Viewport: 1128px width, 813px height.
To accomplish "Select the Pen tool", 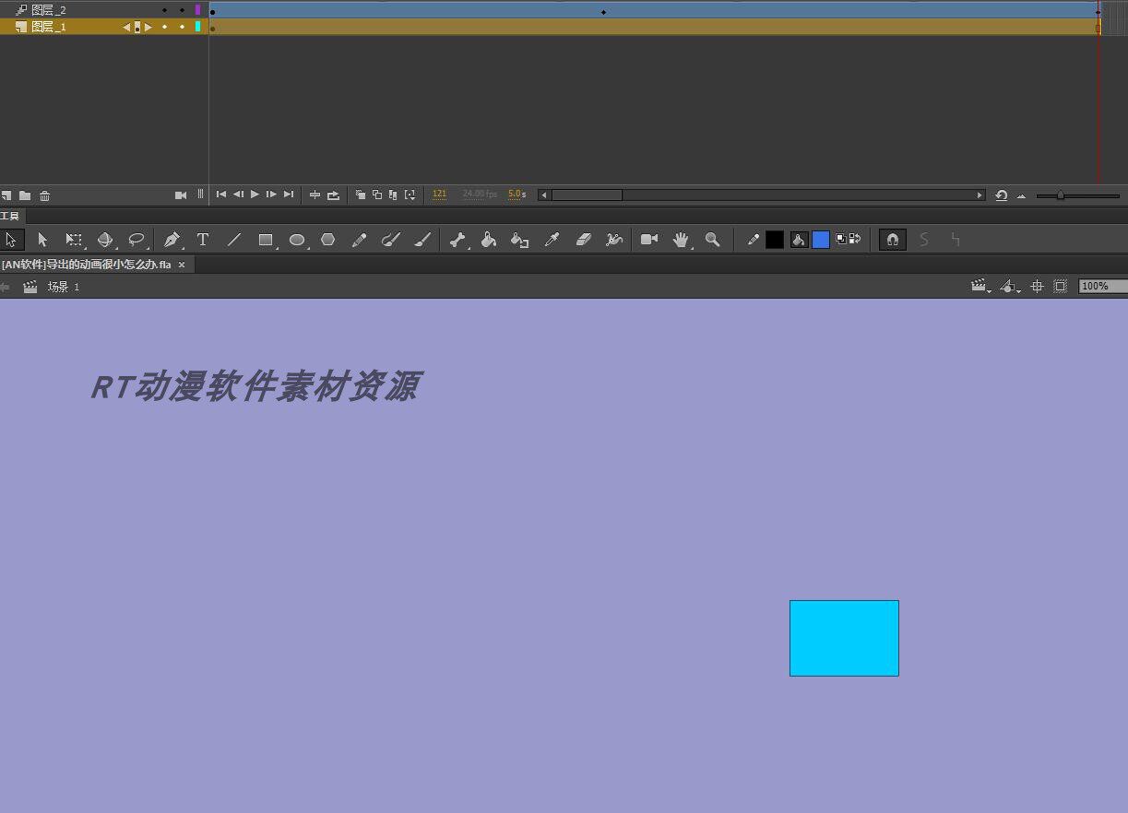I will pos(172,240).
